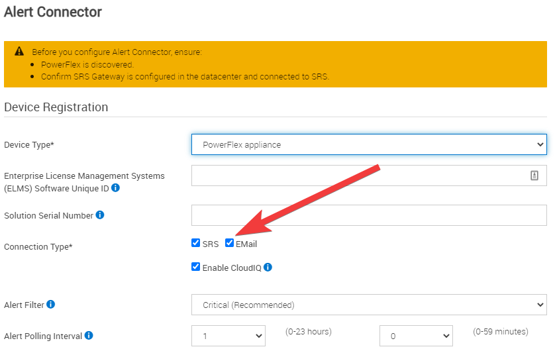This screenshot has width=555, height=353.
Task: Uncheck the SRS connection type checkbox
Action: point(196,243)
